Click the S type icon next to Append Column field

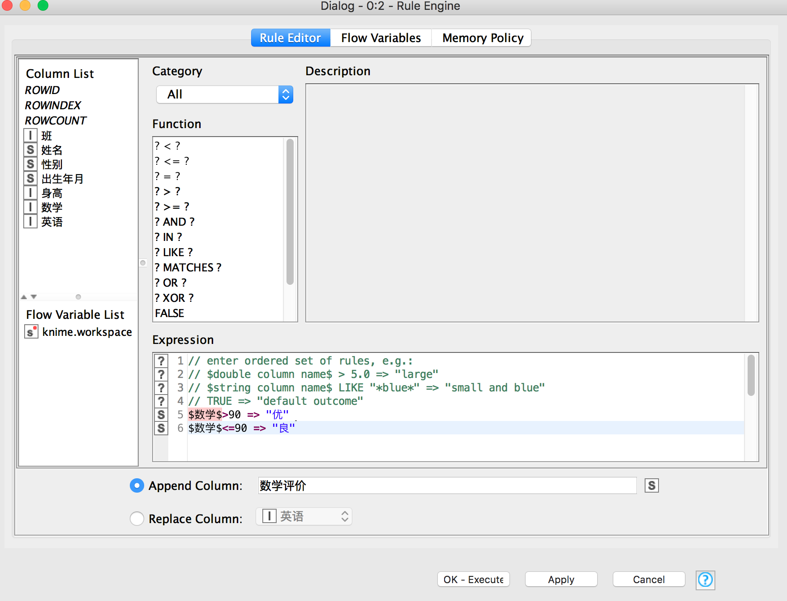click(x=652, y=485)
